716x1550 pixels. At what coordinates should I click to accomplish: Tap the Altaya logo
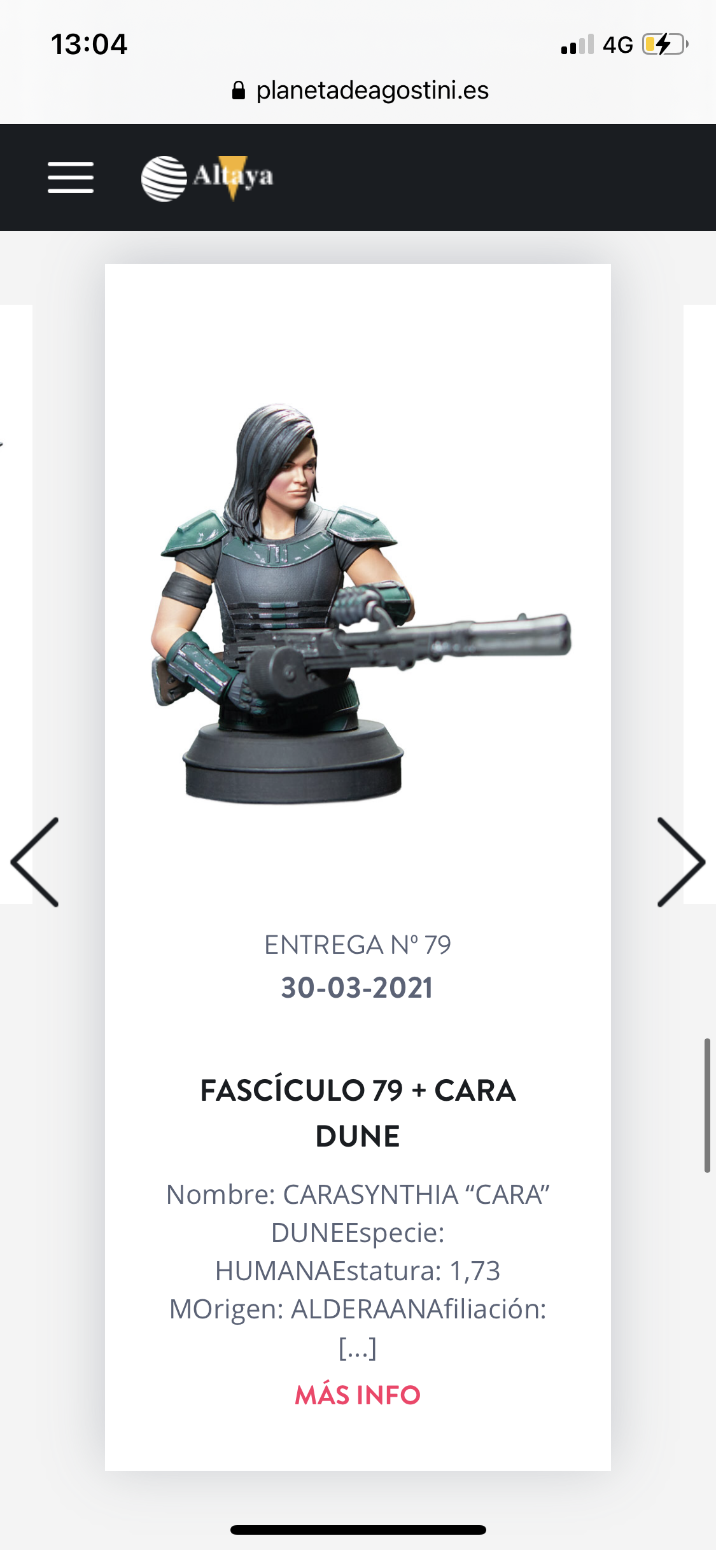[207, 178]
